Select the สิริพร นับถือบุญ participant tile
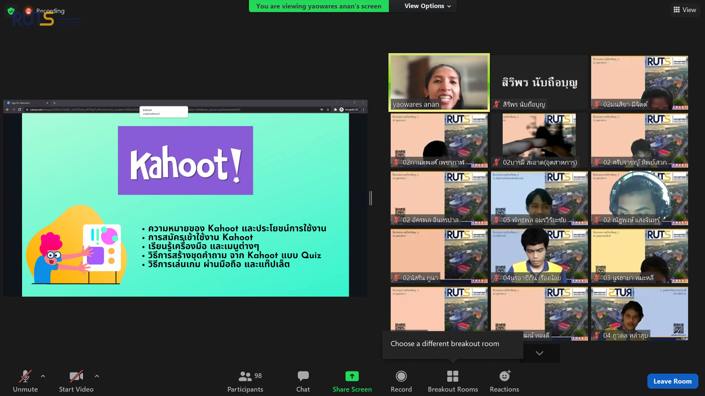This screenshot has height=396, width=705. click(x=539, y=82)
